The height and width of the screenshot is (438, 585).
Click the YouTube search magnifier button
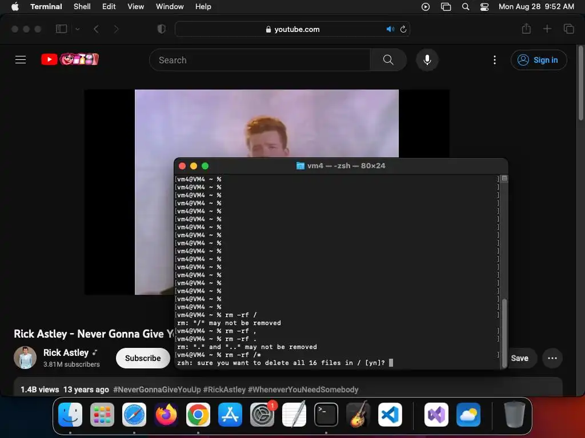pyautogui.click(x=388, y=60)
